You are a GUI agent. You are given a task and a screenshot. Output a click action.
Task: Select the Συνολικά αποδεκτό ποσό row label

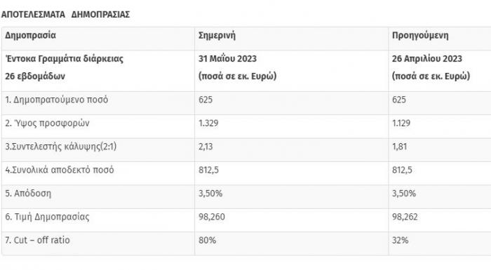60,170
